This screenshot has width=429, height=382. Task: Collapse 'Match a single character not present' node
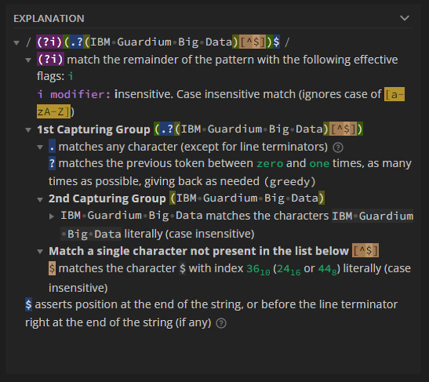pyautogui.click(x=40, y=251)
